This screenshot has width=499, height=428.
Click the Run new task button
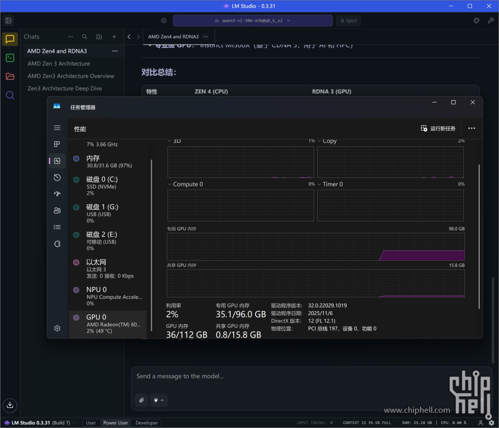tap(438, 129)
